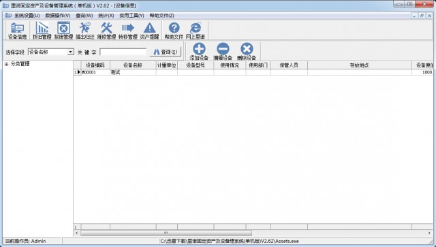The height and width of the screenshot is (247, 436).
Task: Sort by the 设备编码 column header
Action: (95, 65)
